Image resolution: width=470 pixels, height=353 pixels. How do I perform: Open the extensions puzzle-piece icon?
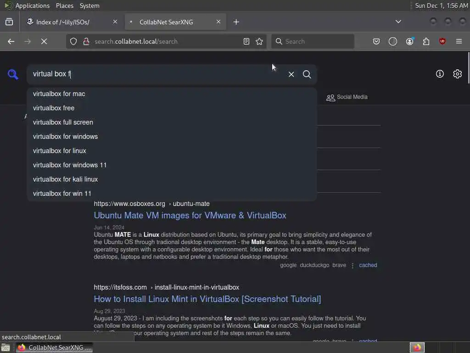(426, 41)
